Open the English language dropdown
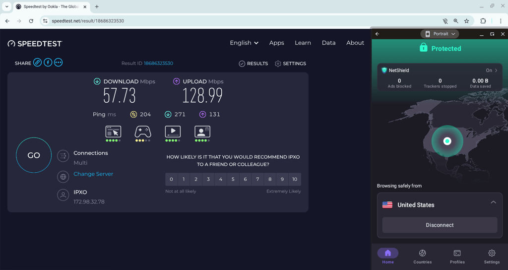Screen dimensions: 508x270 click(244, 43)
